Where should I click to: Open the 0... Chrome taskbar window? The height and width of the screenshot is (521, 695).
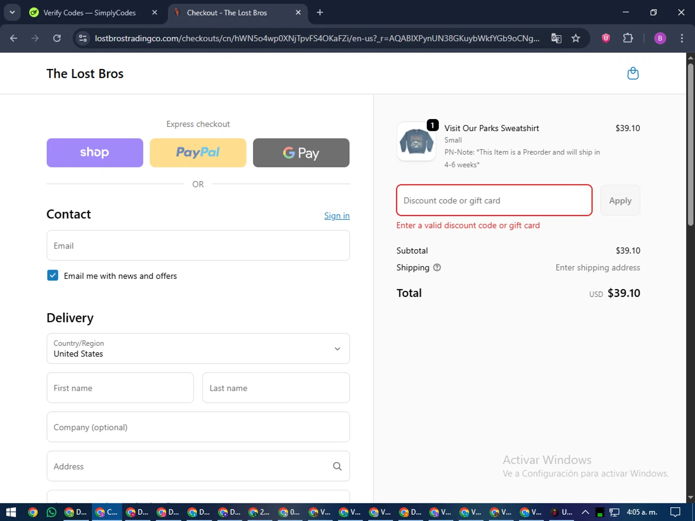pos(290,512)
